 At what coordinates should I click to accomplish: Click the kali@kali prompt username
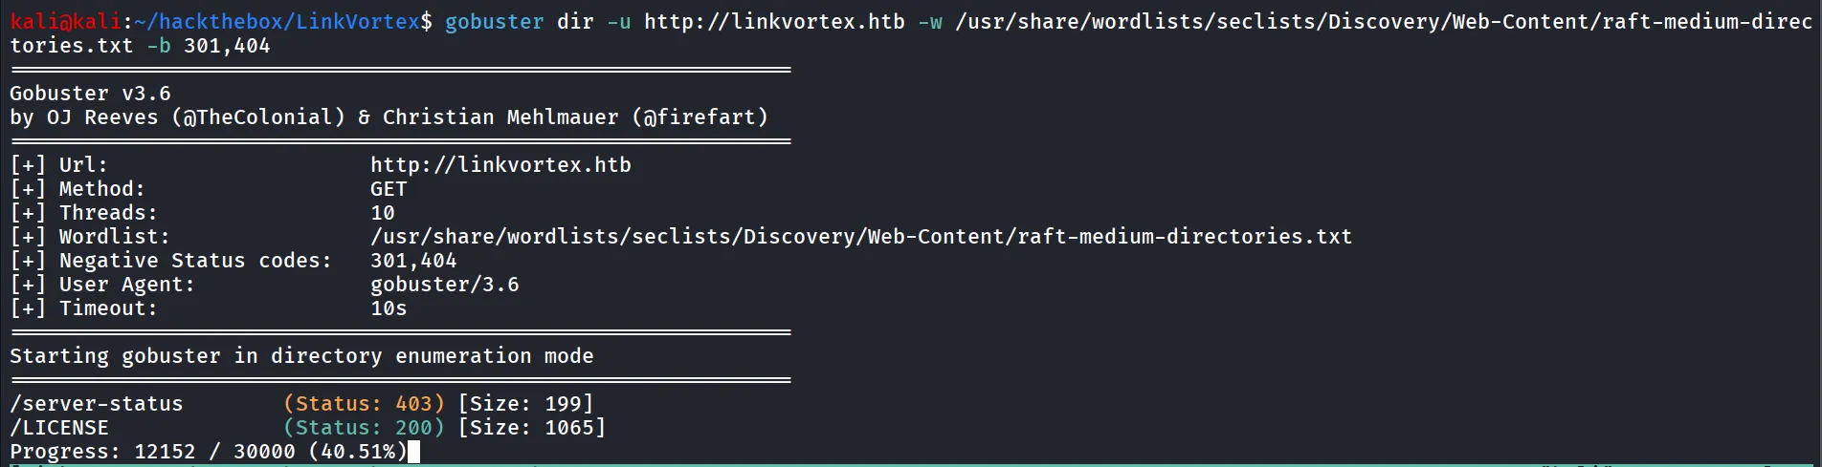(66, 21)
